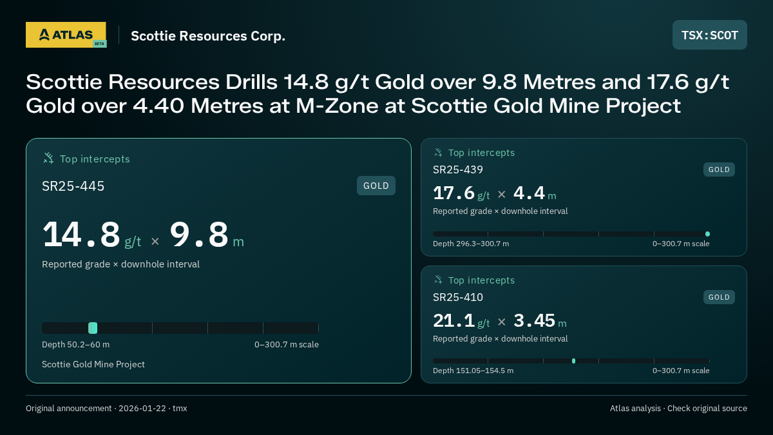Click the 9.8 m interval value
The height and width of the screenshot is (435, 773).
tap(207, 235)
